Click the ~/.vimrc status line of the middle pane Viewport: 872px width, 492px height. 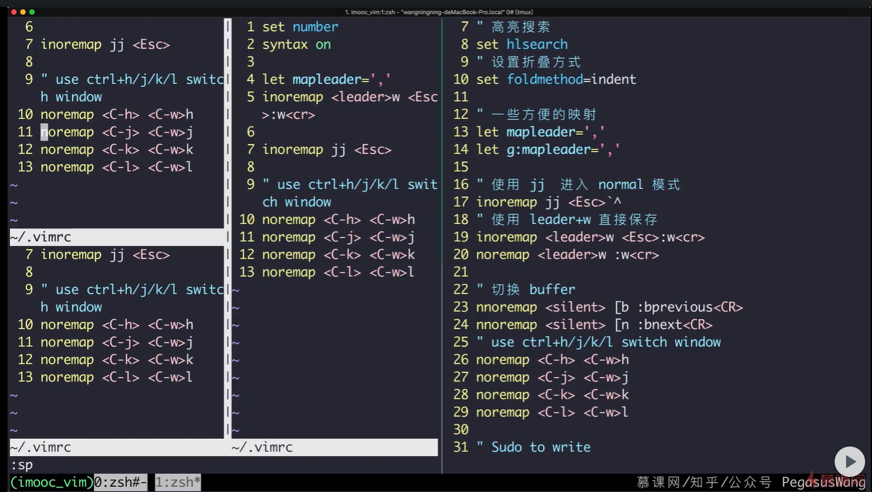[x=335, y=447]
